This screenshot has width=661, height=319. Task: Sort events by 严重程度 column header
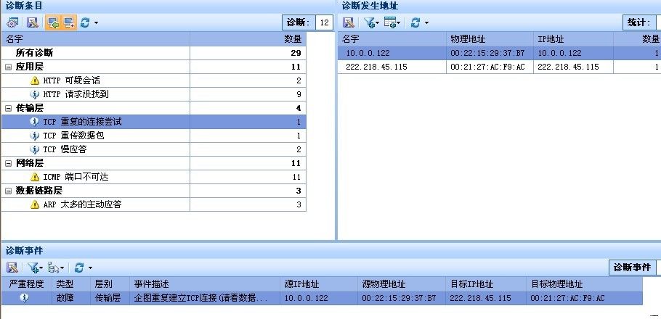[27, 284]
